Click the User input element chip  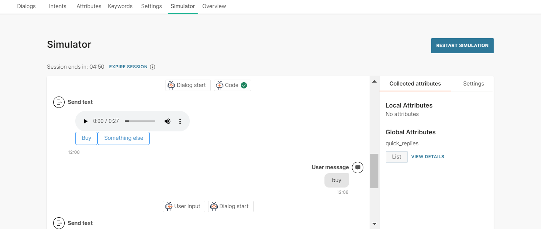(x=184, y=206)
